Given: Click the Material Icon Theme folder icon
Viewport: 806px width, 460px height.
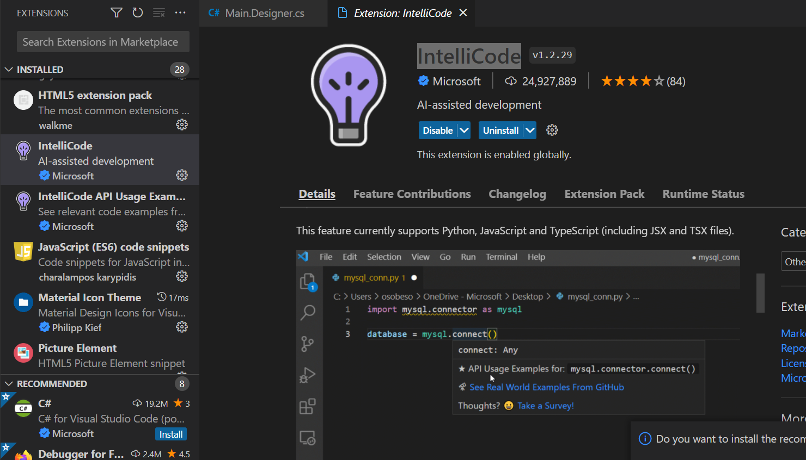Looking at the screenshot, I should coord(23,302).
